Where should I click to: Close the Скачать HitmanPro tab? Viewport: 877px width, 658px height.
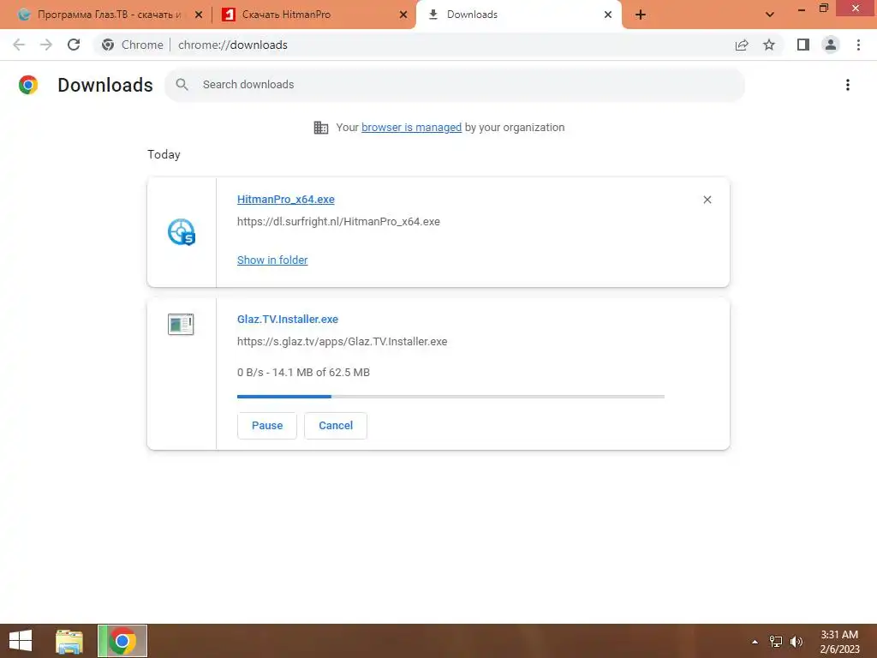tap(403, 15)
